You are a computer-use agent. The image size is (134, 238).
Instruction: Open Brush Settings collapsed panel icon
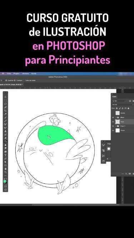pyautogui.click(x=104, y=145)
